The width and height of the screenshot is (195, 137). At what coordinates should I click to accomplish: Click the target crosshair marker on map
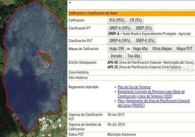tap(47, 65)
